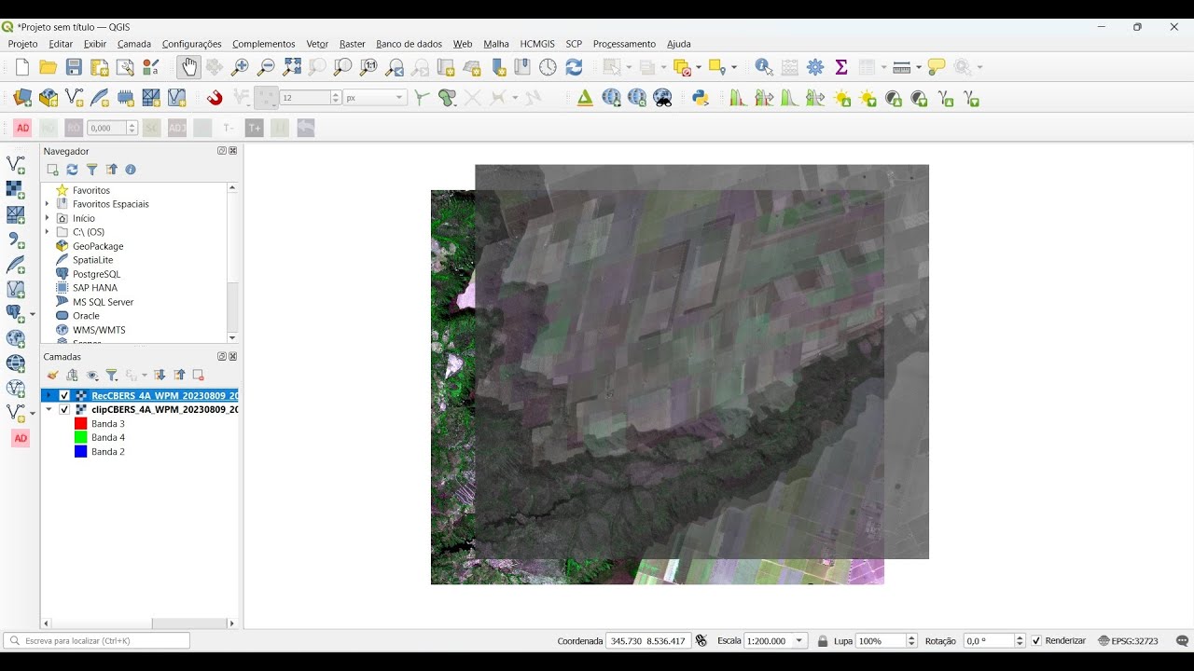Open layer styling brush in Camadas
Image resolution: width=1194 pixels, height=671 pixels.
point(52,376)
